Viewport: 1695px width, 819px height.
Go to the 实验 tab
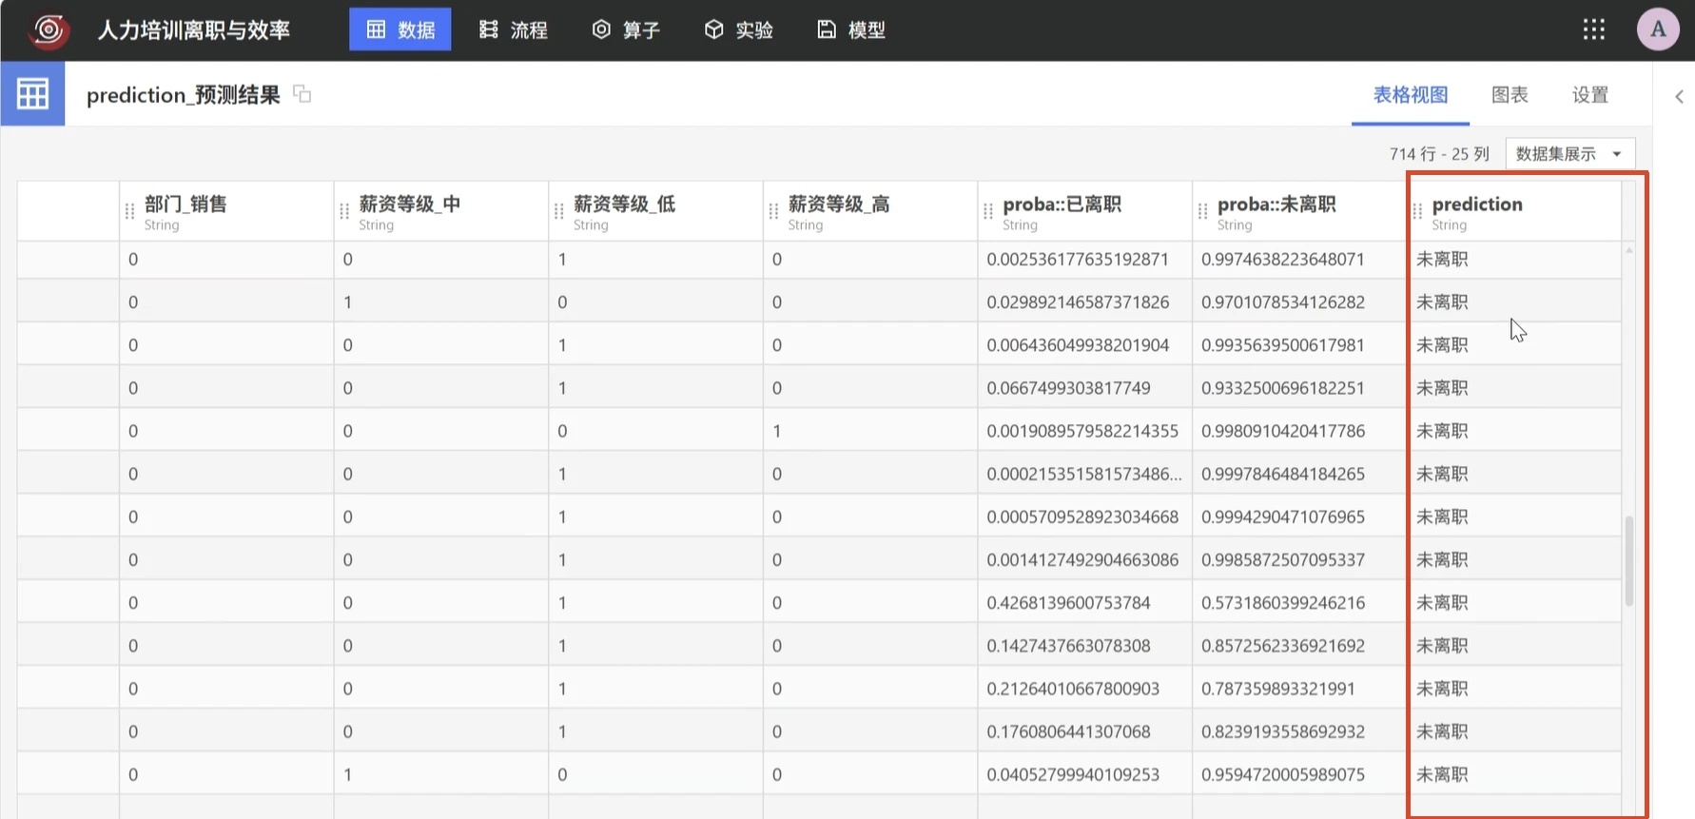coord(739,29)
